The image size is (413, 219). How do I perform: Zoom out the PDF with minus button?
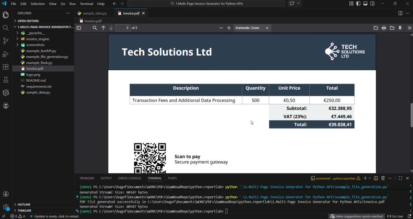coord(221,28)
